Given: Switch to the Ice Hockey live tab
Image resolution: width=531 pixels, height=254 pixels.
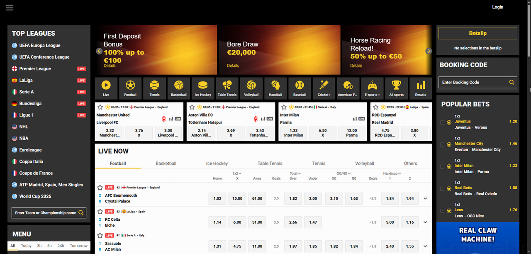Looking at the screenshot, I should pyautogui.click(x=217, y=164).
